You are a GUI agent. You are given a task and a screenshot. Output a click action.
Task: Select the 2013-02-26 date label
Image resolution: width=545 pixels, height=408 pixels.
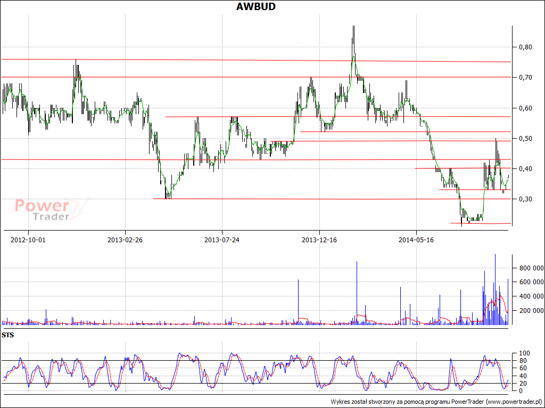(x=125, y=240)
